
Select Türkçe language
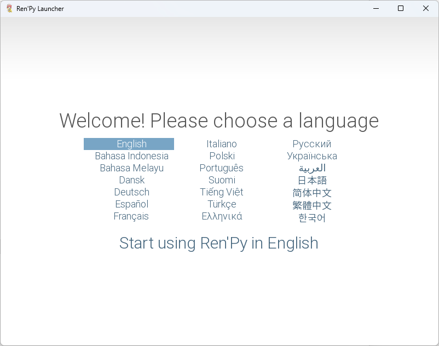click(222, 204)
